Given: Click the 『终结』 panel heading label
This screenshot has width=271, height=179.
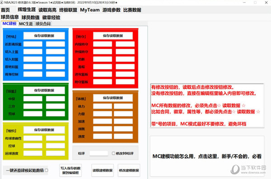Looking at the screenshot, I should (11, 37).
